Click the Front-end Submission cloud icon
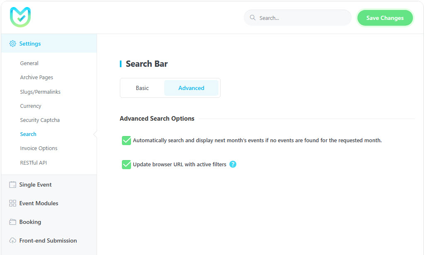The image size is (425, 255). 12,241
